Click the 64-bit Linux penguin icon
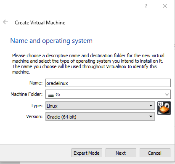Screen dimensions: 175x164 (x=164, y=108)
